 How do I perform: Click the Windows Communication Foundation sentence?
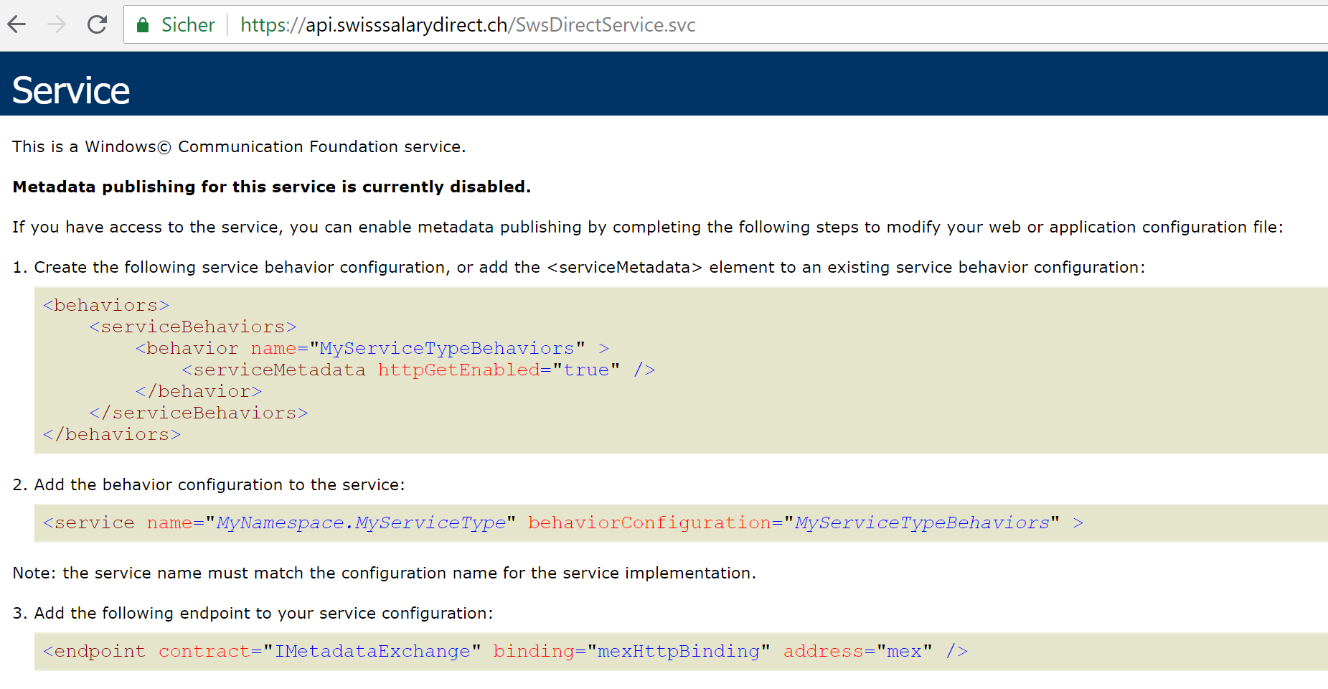239,146
